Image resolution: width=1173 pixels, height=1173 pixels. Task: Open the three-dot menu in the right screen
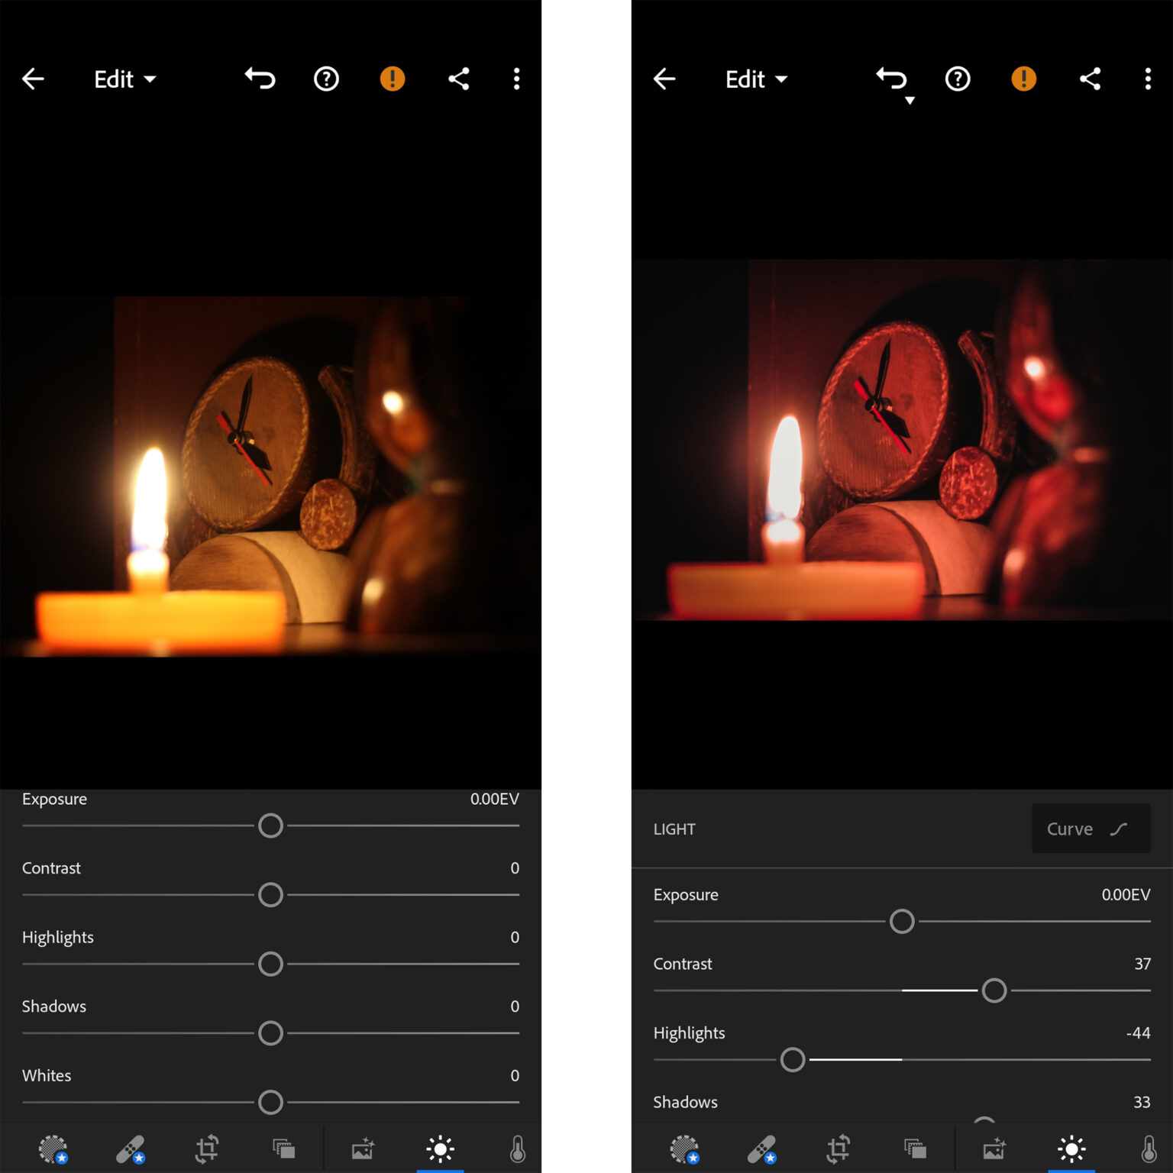point(1147,79)
